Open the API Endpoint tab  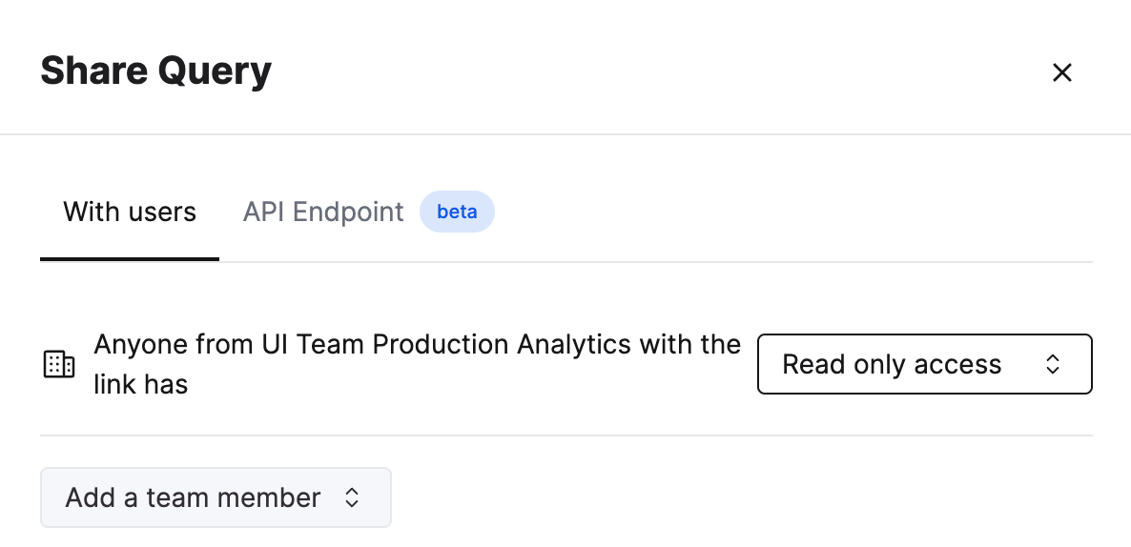pyautogui.click(x=324, y=212)
